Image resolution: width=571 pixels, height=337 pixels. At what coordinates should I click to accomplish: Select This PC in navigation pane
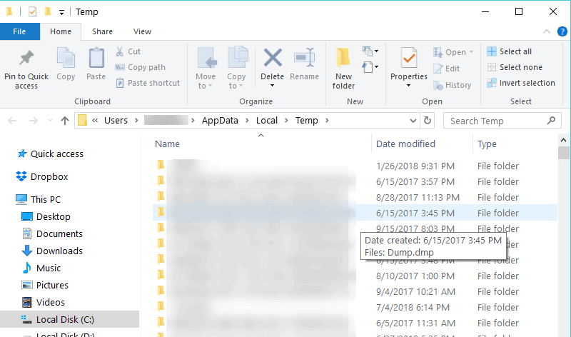point(38,199)
